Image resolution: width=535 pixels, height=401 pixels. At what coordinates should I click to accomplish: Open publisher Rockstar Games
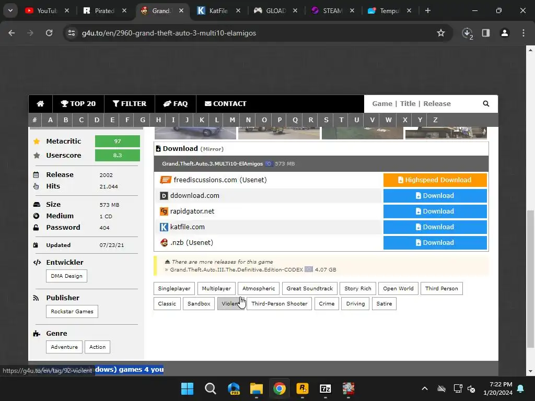[72, 311]
